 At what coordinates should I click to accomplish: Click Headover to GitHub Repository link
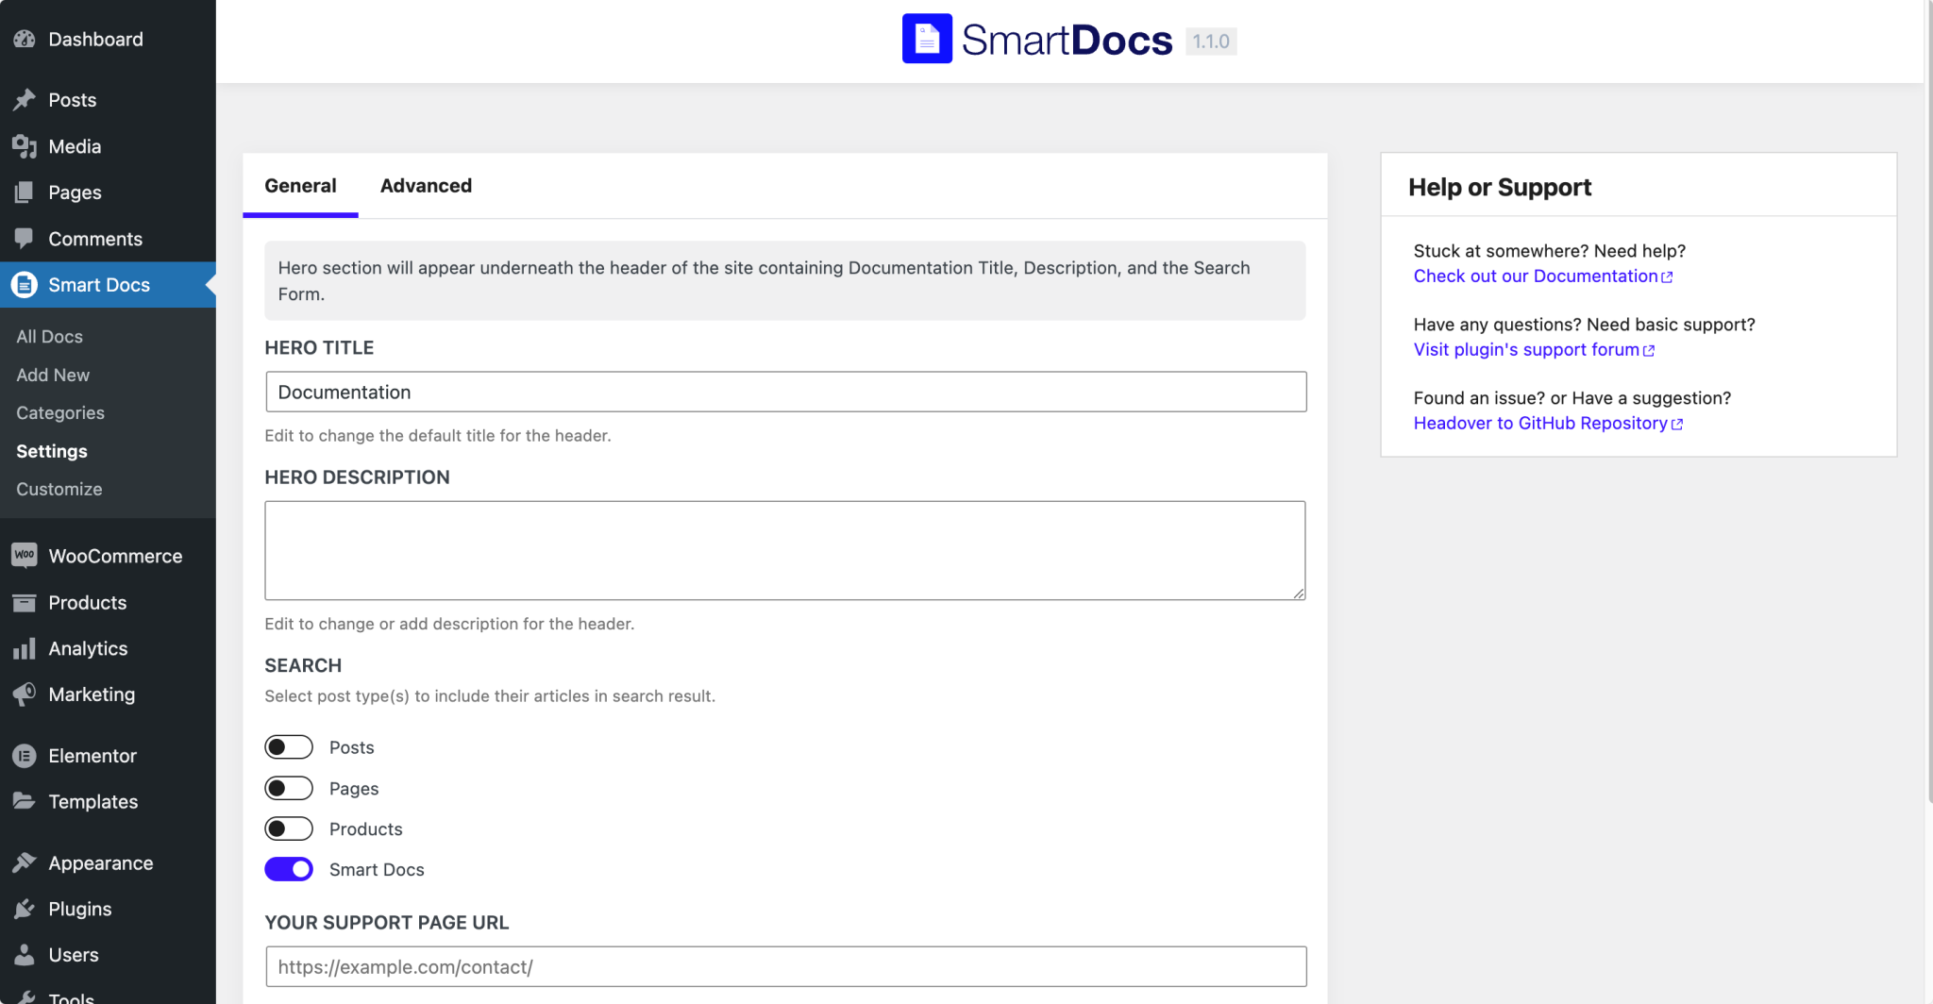coord(1540,424)
